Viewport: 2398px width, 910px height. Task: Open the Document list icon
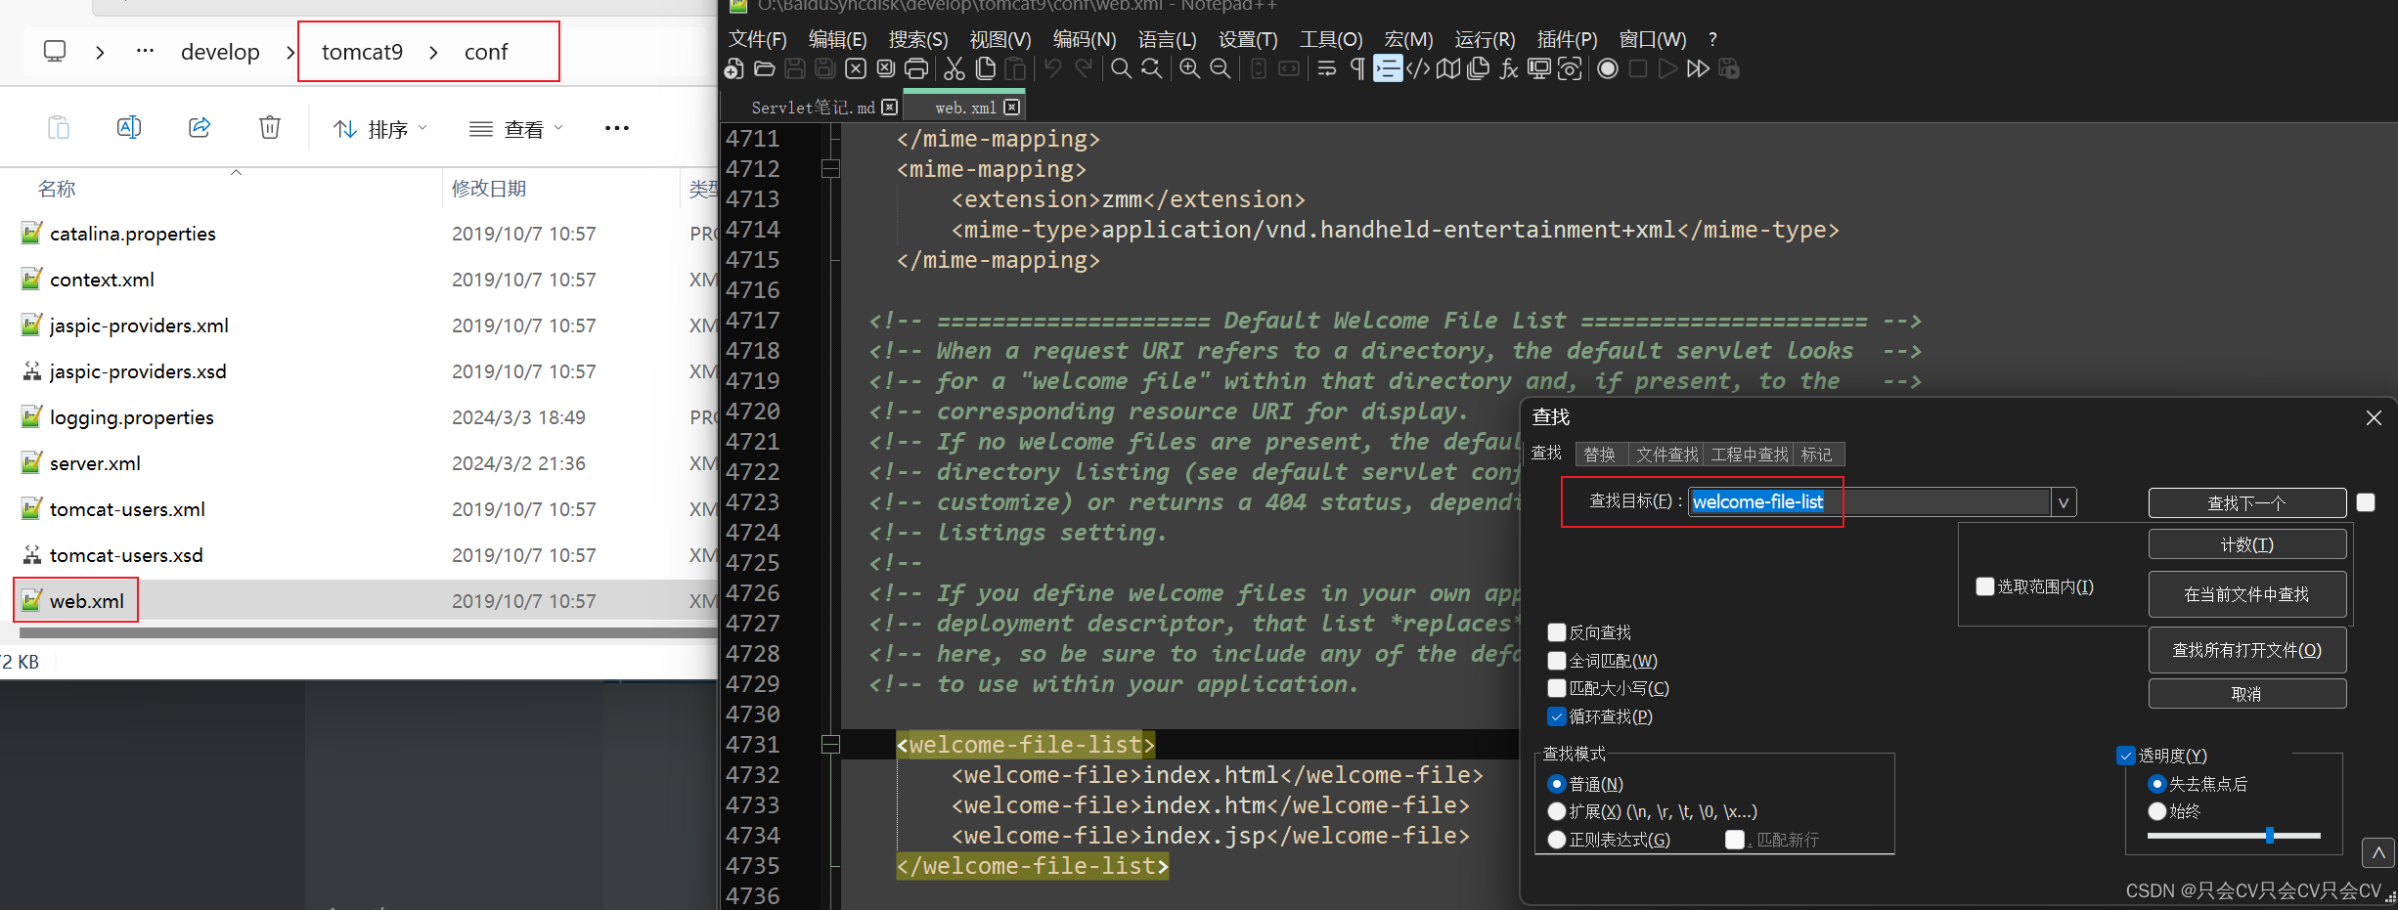(1479, 69)
